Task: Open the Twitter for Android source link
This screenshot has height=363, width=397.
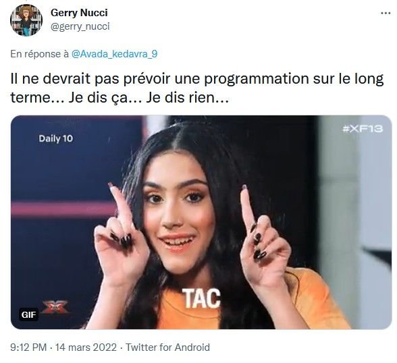Action: [167, 347]
